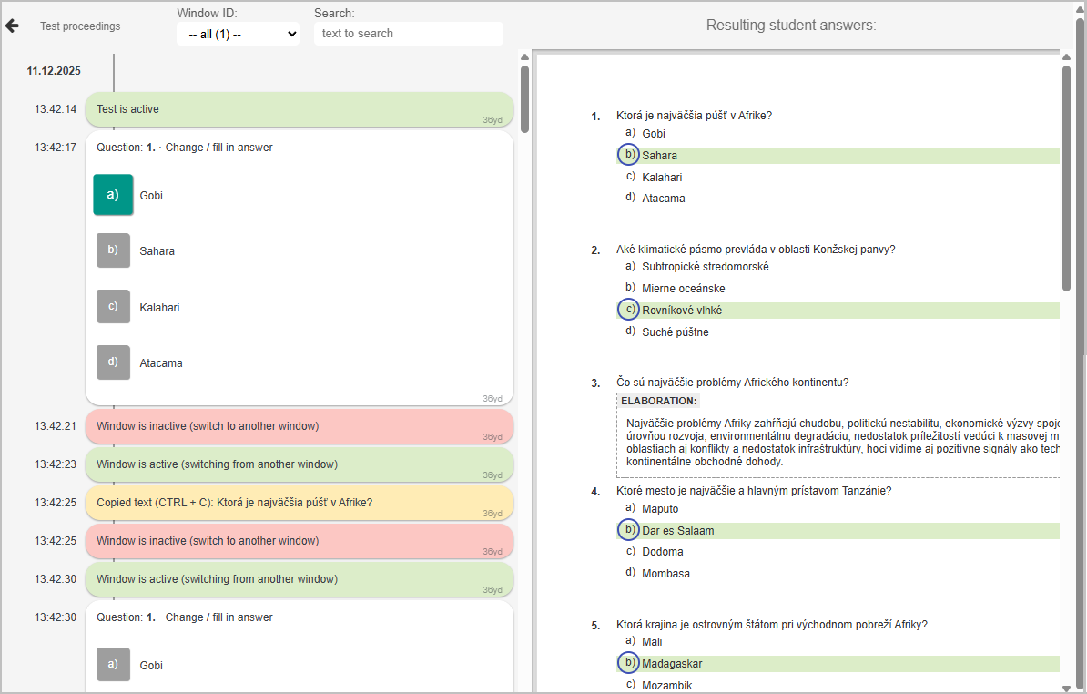Click the gray 'c)' Kalahari answer tile
The image size is (1087, 694).
coord(113,307)
